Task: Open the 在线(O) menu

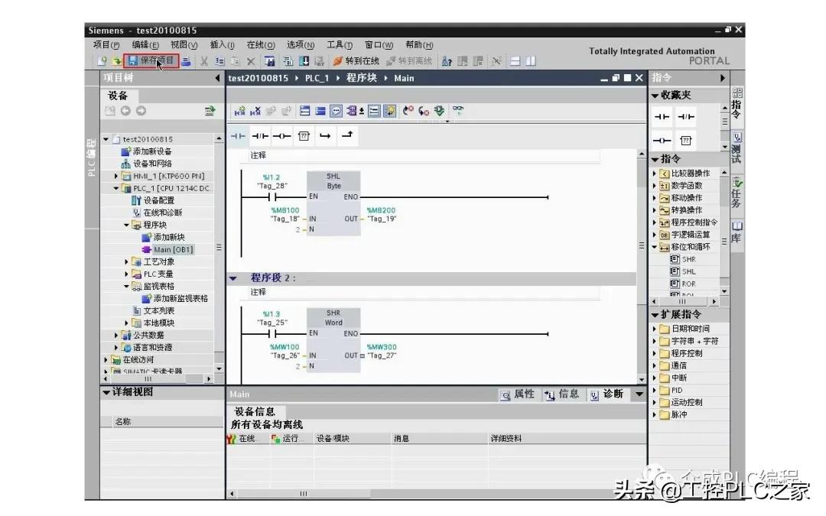Action: tap(261, 45)
